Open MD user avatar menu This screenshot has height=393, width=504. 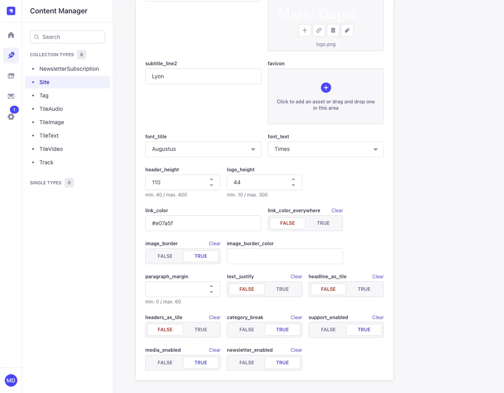click(11, 380)
